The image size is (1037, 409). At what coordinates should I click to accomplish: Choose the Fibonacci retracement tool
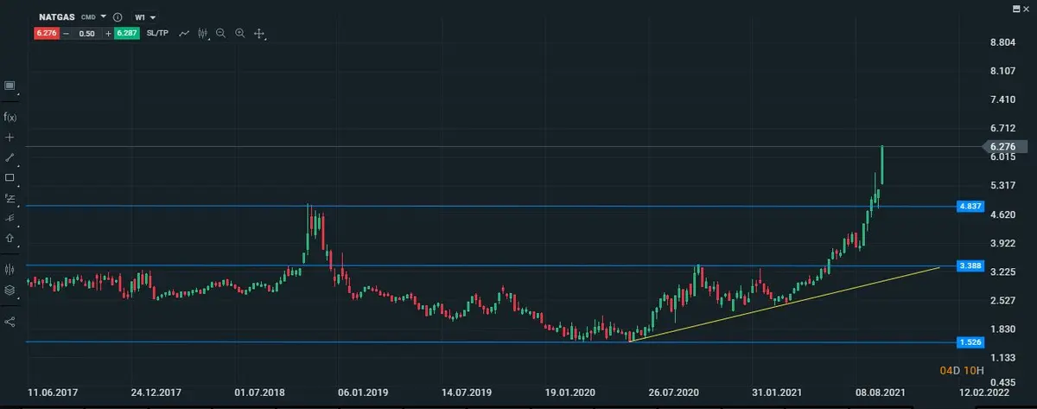[10, 197]
